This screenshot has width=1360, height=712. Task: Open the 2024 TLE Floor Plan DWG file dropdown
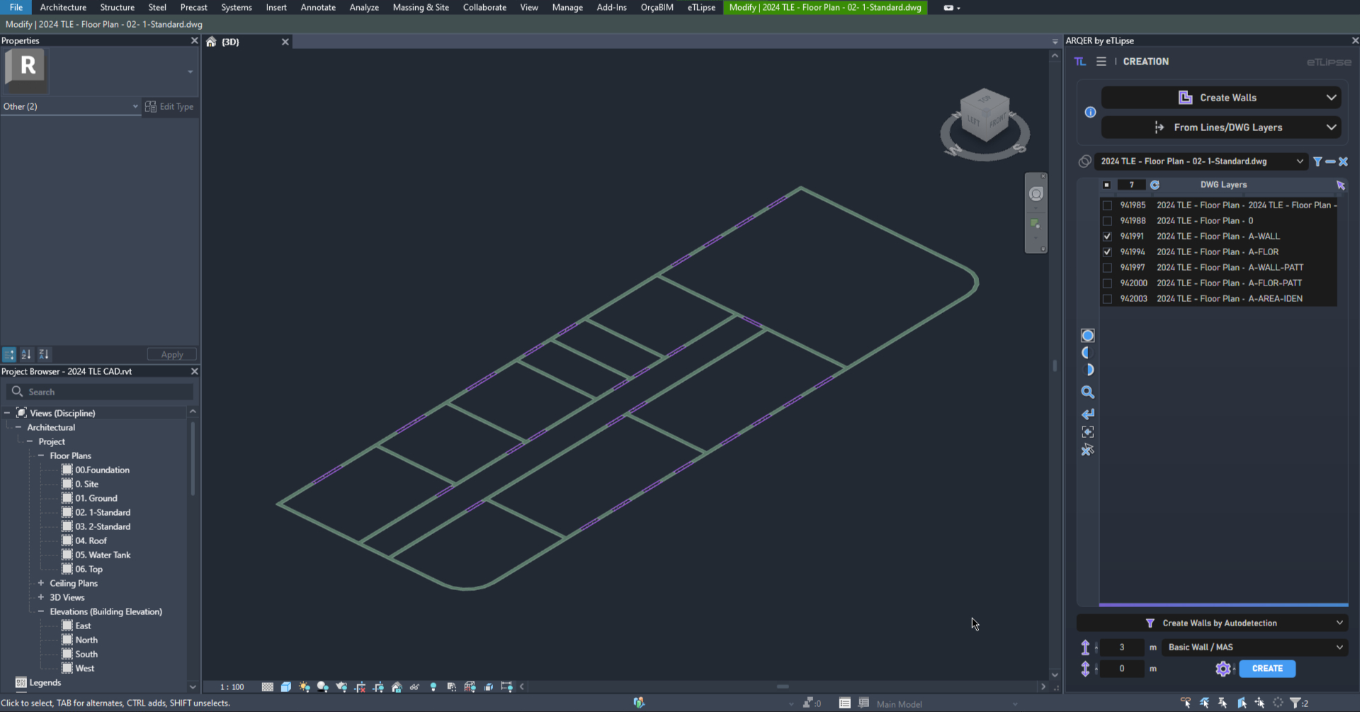[x=1201, y=162]
